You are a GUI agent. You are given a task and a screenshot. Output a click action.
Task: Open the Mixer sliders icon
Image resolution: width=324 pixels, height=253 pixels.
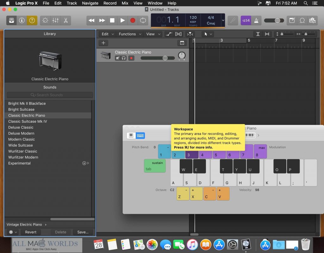[55, 21]
